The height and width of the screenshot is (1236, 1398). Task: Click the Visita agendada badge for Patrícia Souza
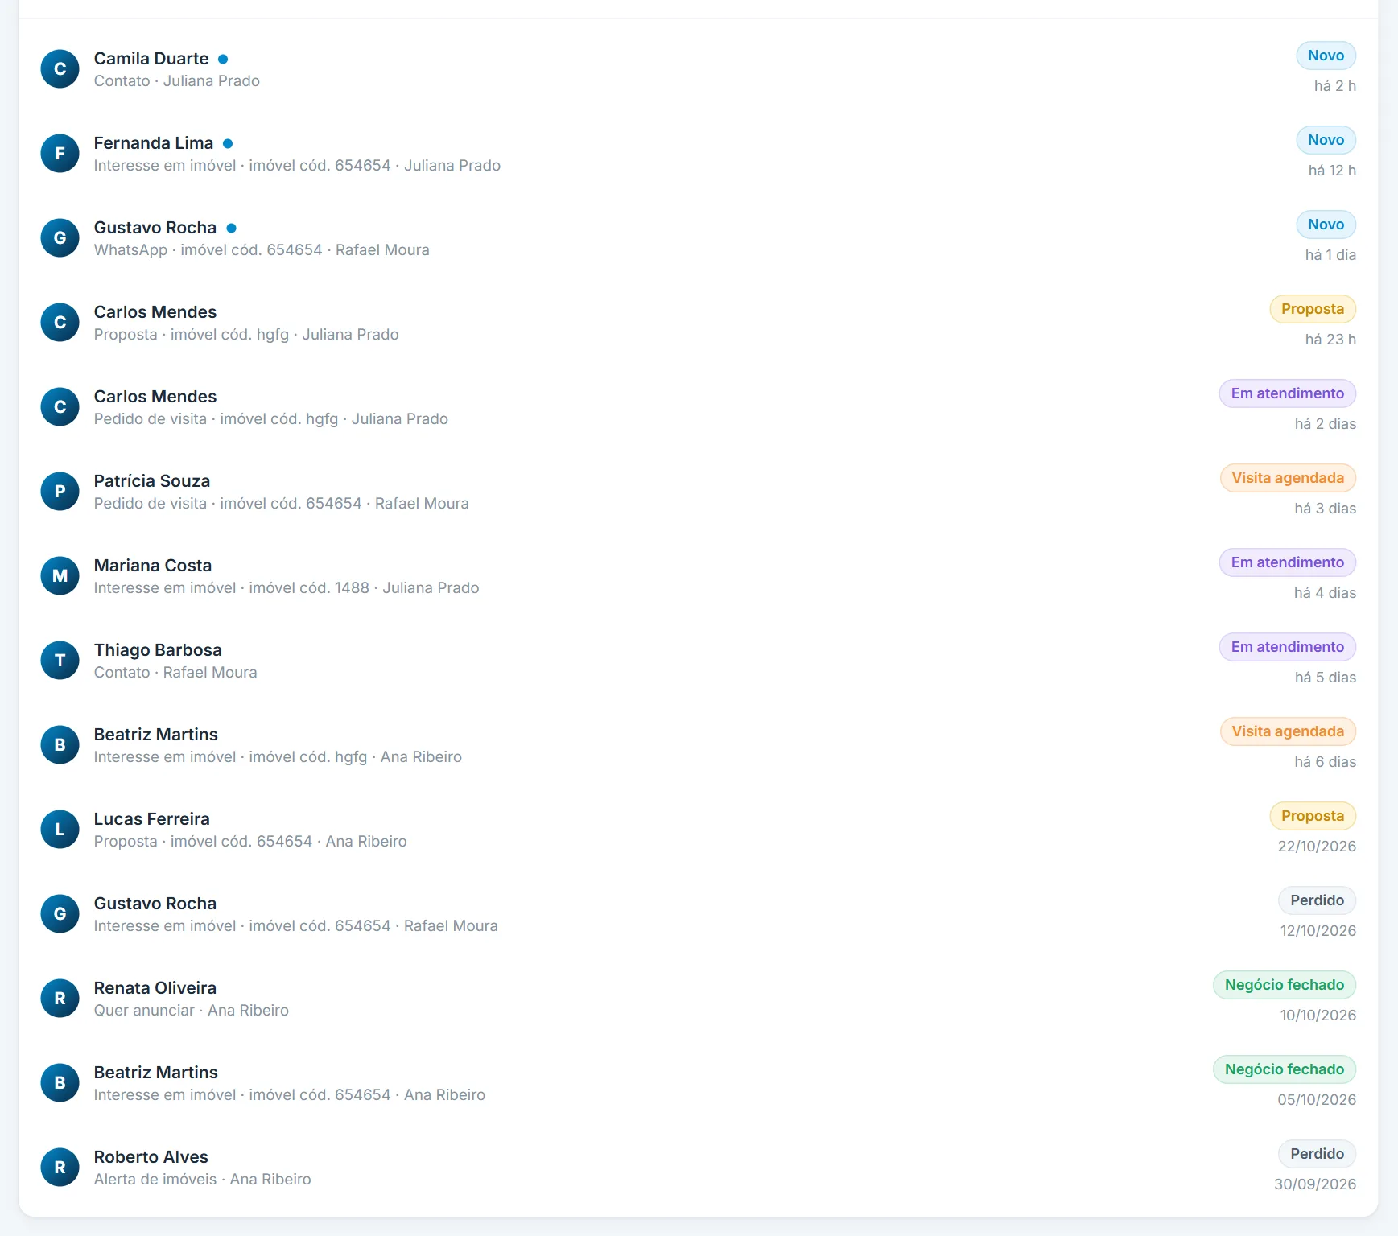tap(1288, 478)
